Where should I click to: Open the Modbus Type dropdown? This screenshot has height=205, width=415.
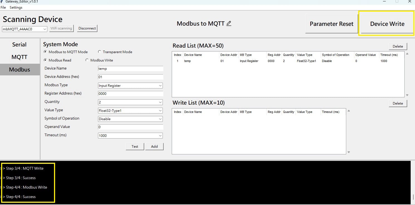click(130, 86)
